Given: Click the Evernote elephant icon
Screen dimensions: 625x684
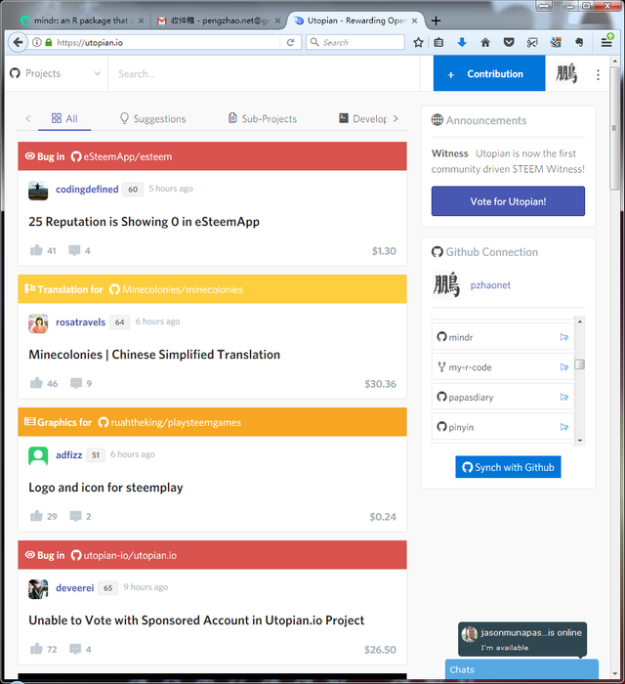Looking at the screenshot, I should tap(579, 42).
